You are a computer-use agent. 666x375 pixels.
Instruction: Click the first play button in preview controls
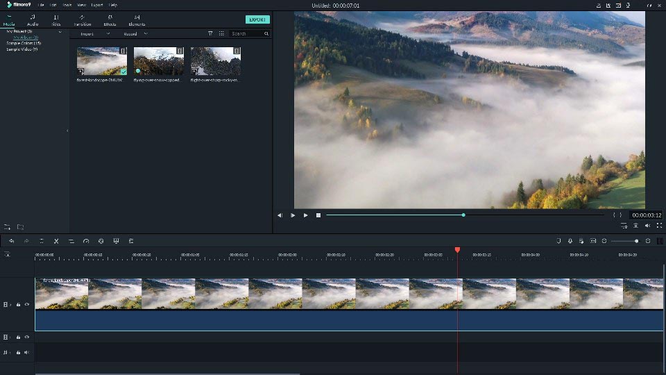pyautogui.click(x=293, y=215)
